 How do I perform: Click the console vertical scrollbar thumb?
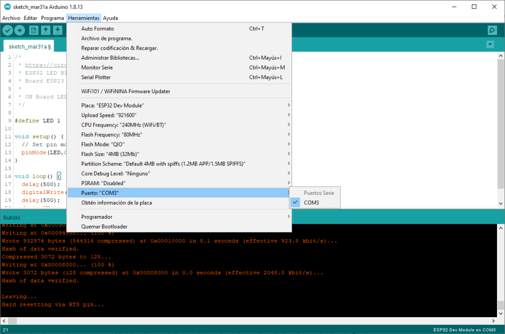click(x=501, y=305)
